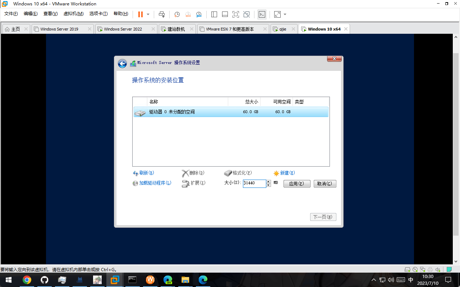Click the 应用(P) button

point(297,184)
